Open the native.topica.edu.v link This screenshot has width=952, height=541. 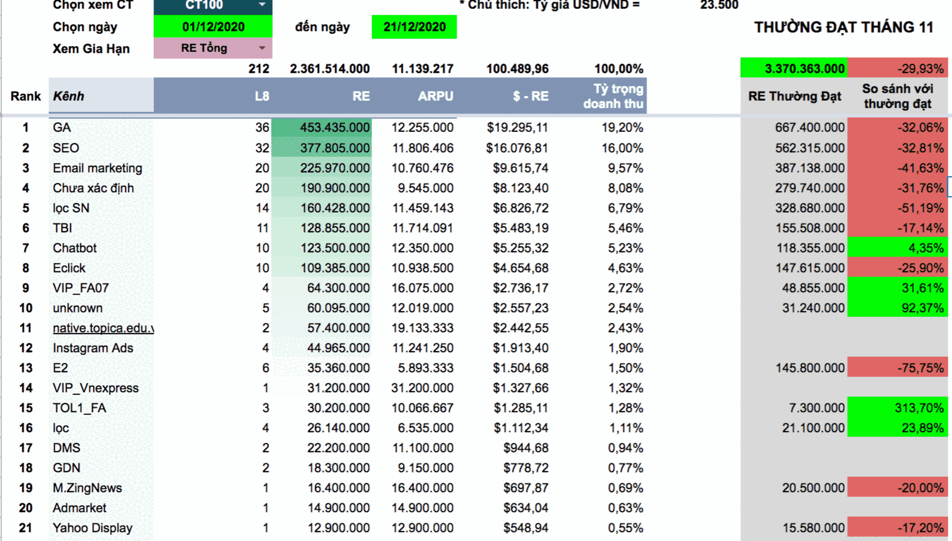click(103, 328)
